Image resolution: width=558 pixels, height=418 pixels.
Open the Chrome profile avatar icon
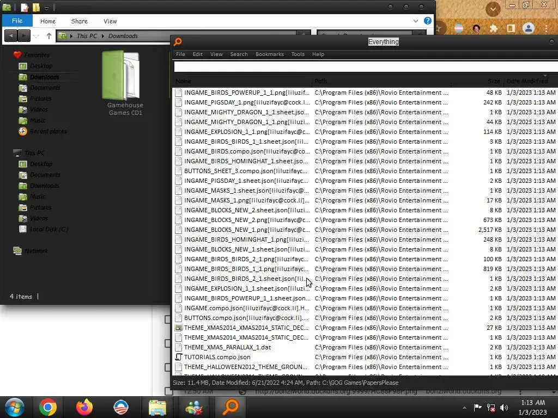pos(529,28)
